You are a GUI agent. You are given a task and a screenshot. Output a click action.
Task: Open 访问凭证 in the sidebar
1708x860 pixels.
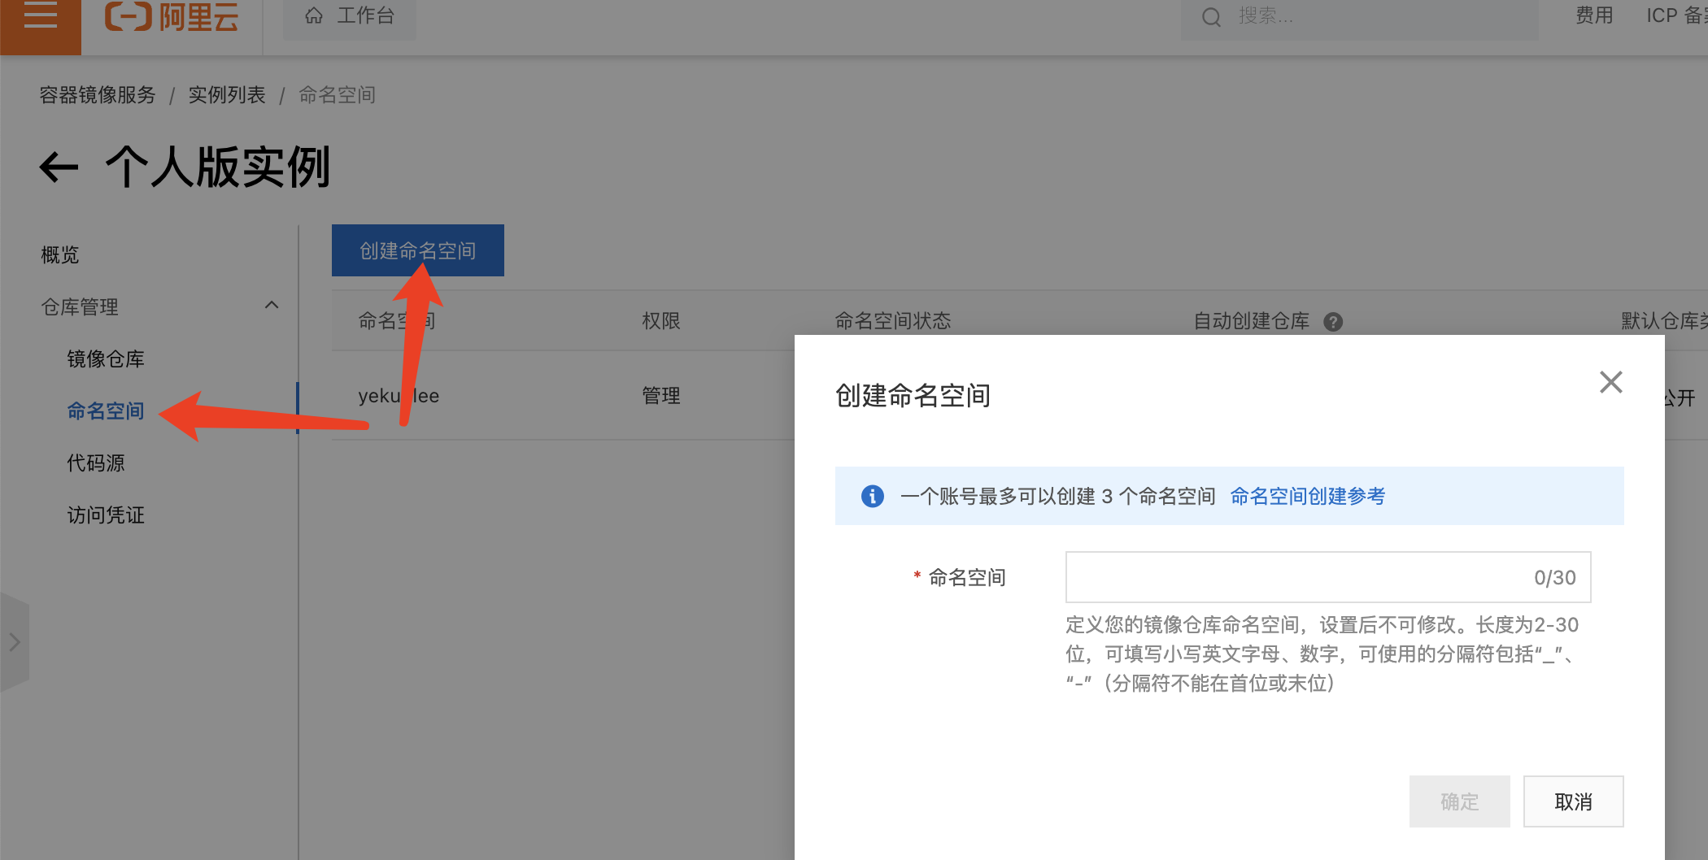(106, 515)
